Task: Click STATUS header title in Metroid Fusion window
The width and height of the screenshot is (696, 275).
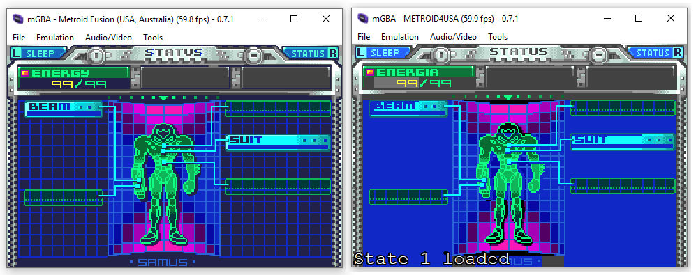Action: (x=174, y=53)
